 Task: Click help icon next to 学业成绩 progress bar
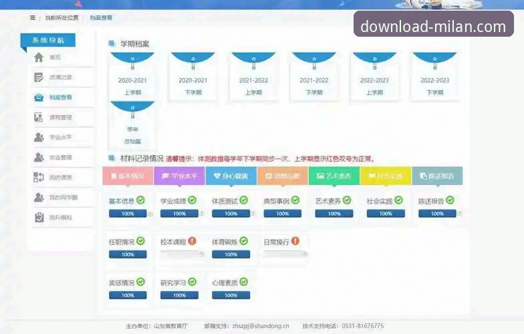click(202, 214)
